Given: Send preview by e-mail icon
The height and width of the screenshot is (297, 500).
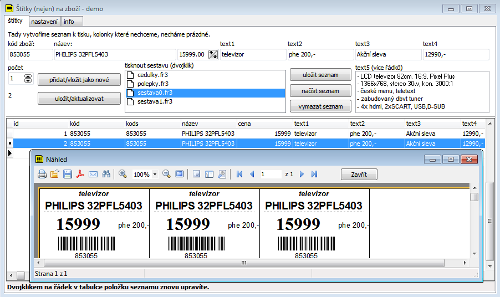Looking at the screenshot, I should click(x=93, y=174).
